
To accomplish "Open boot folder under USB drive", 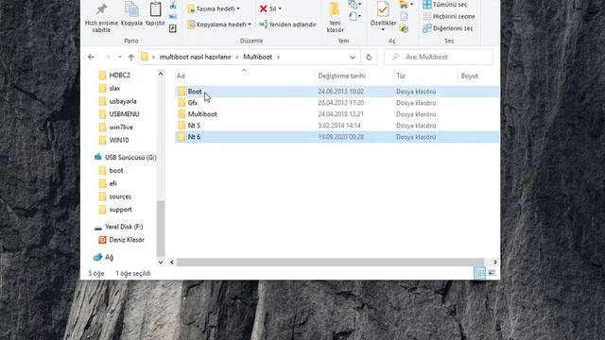I will click(112, 170).
